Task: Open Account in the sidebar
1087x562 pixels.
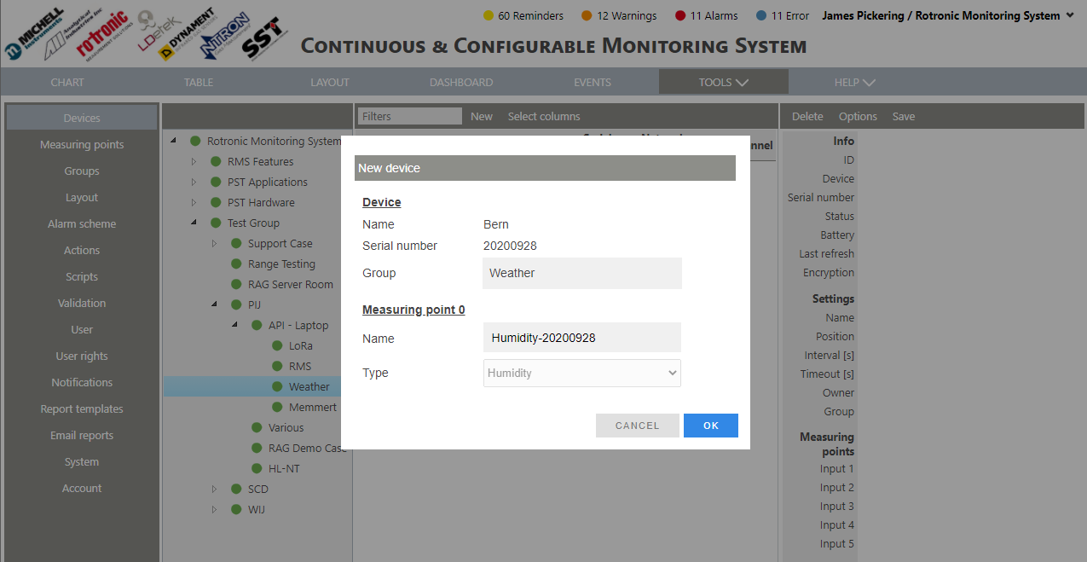Action: tap(82, 488)
